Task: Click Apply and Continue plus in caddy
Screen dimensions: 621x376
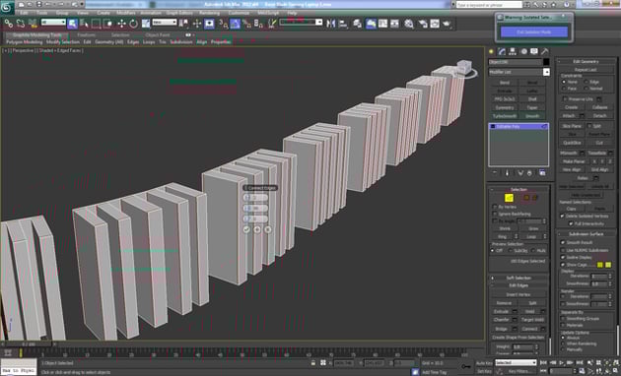Action: (x=257, y=229)
